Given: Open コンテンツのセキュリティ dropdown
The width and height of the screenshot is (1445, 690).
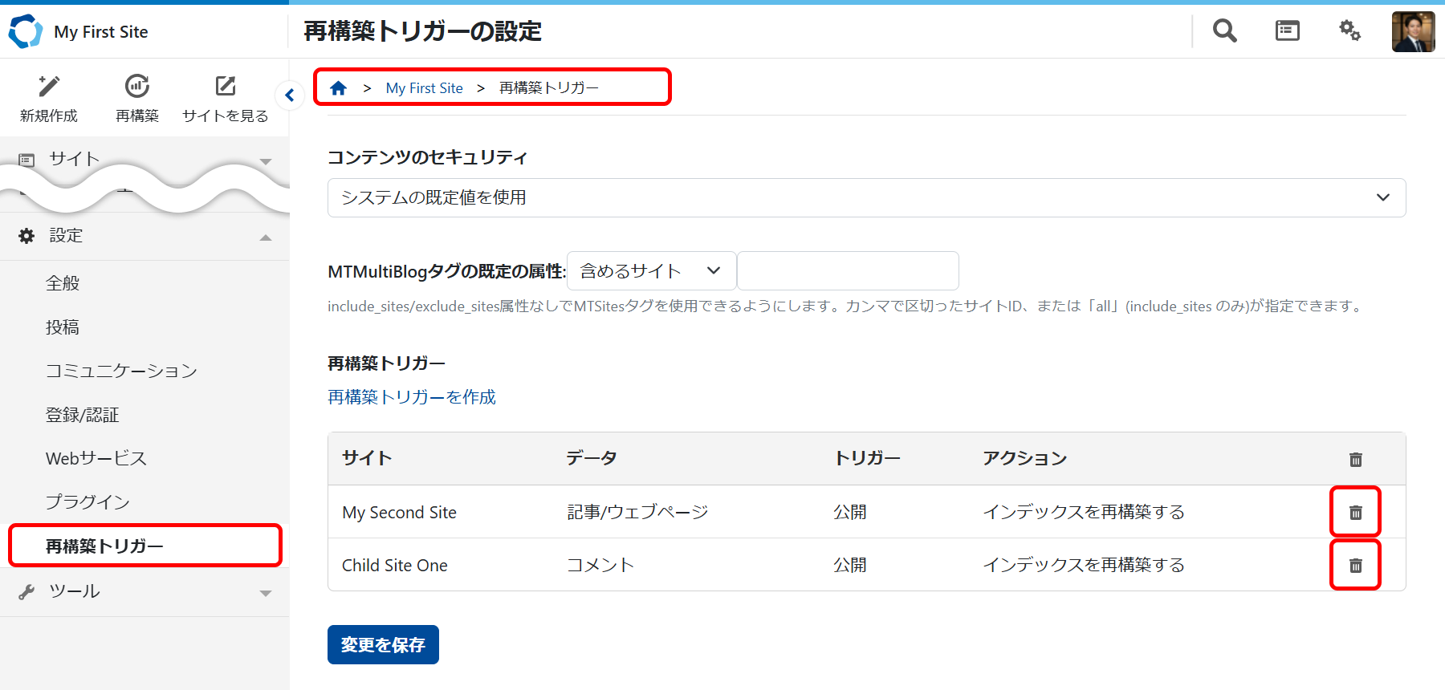Looking at the screenshot, I should (866, 197).
